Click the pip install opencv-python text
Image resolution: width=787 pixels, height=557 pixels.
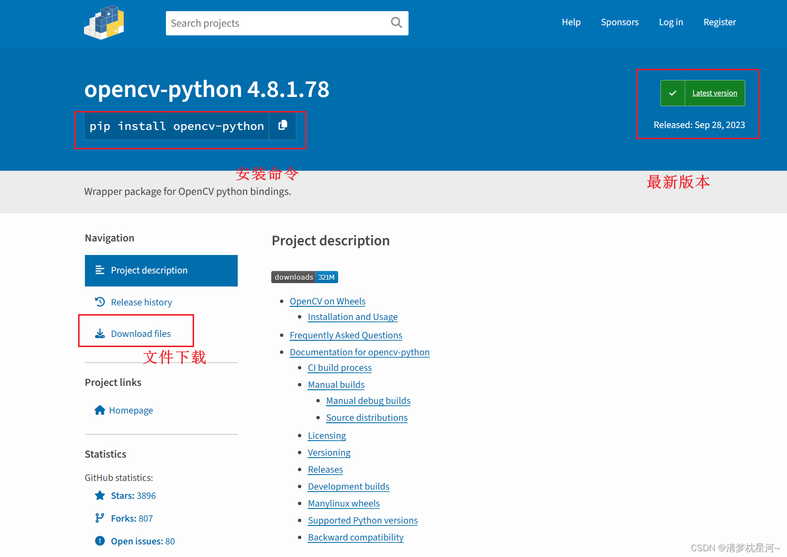177,126
